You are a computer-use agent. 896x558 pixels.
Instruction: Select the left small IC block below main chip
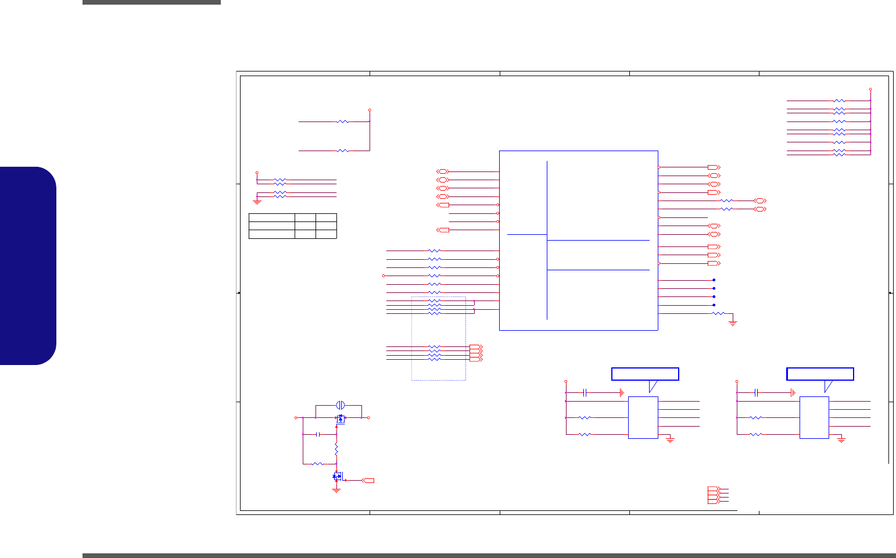(643, 417)
